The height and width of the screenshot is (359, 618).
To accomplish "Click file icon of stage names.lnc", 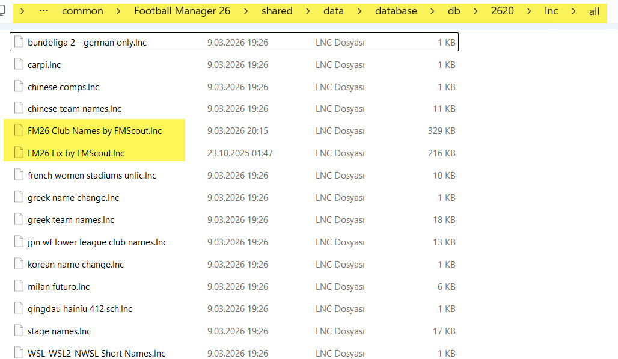I will point(18,331).
